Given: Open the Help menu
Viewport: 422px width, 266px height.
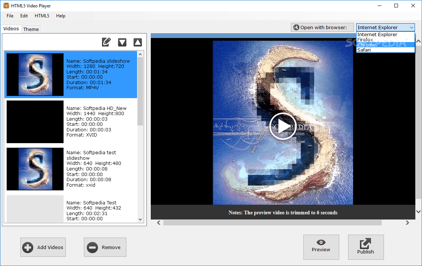Looking at the screenshot, I should [61, 16].
